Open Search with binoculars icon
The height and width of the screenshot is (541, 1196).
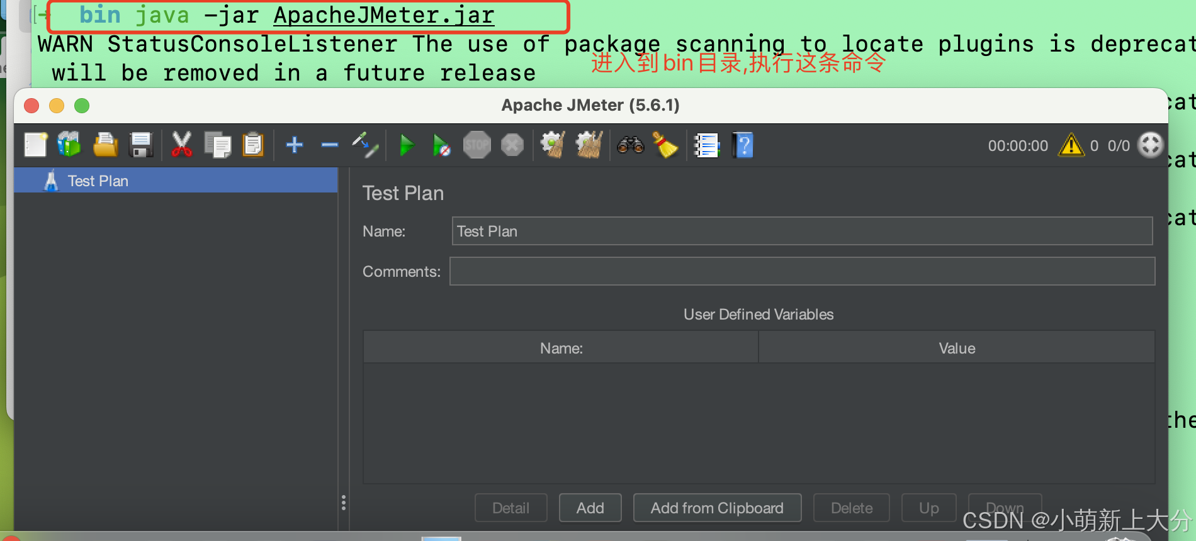point(631,145)
